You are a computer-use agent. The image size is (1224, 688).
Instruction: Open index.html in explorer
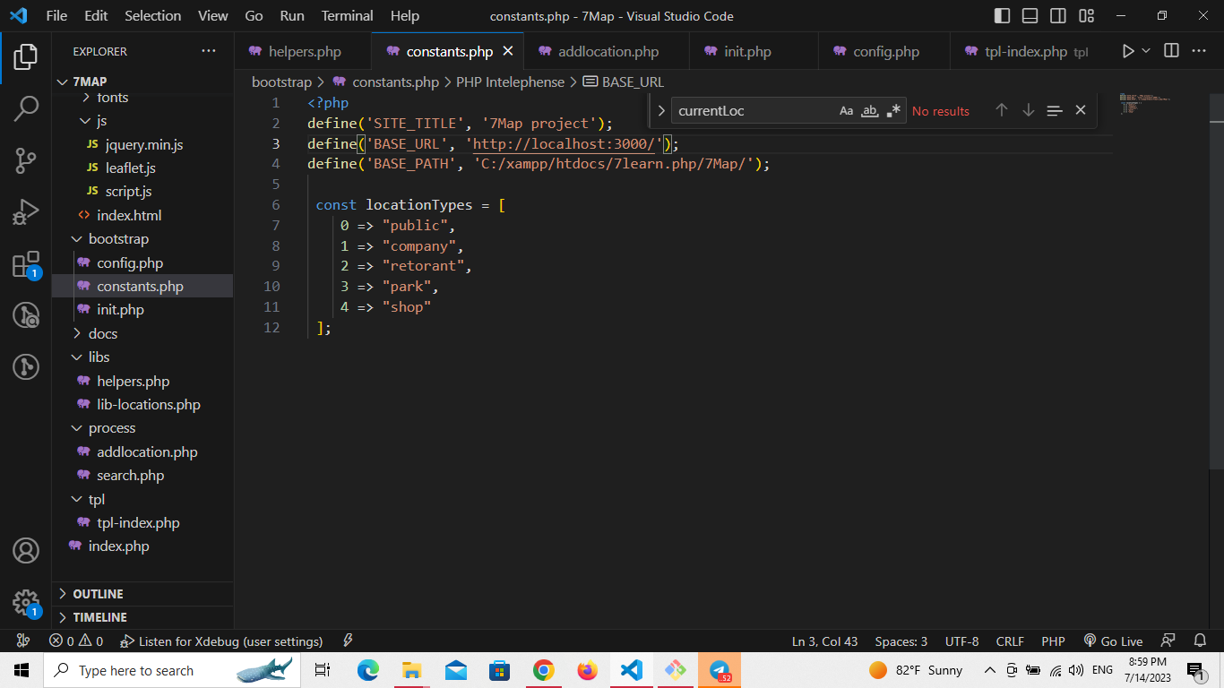pos(142,215)
